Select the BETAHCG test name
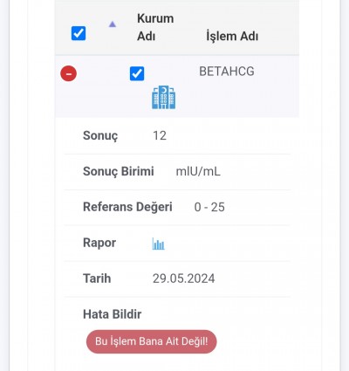Viewport: 349px width, 371px height. (227, 72)
